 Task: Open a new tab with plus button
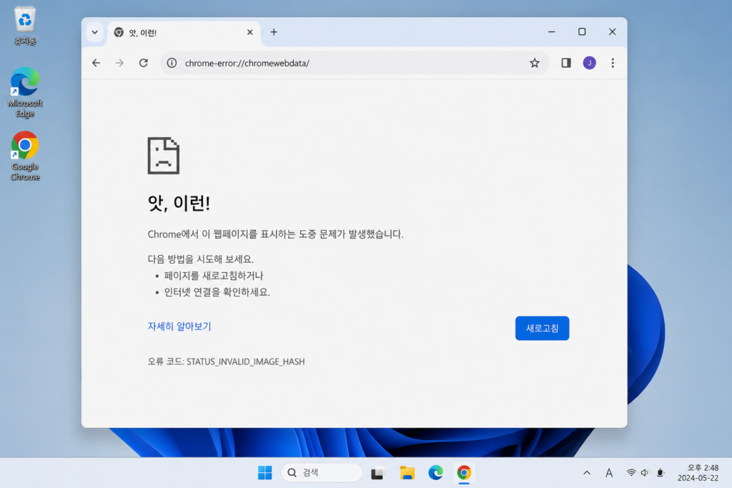pyautogui.click(x=274, y=32)
